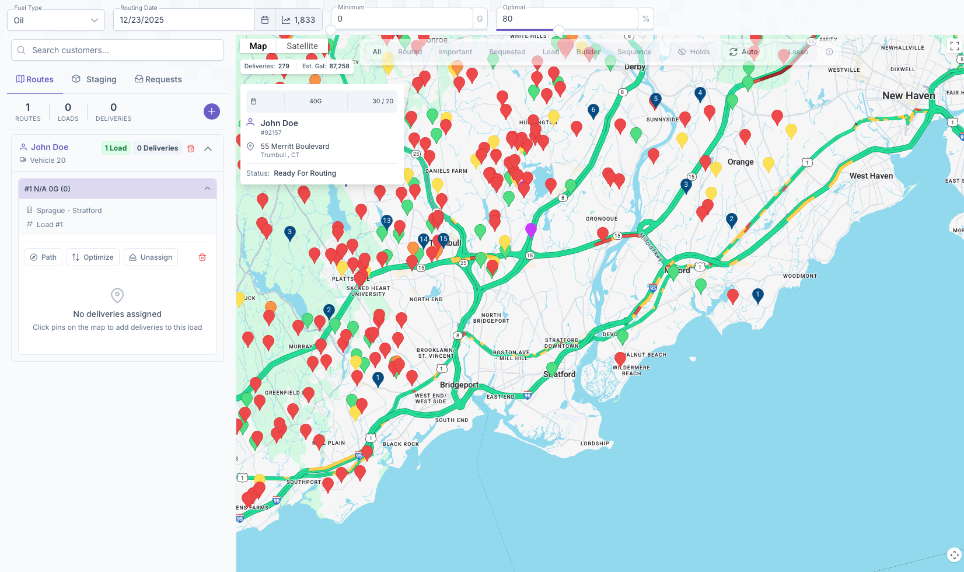Viewport: 964px width, 572px height.
Task: Toggle Auto refresh mode
Action: [743, 52]
